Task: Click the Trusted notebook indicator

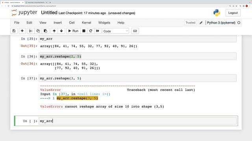Action: (x=190, y=23)
